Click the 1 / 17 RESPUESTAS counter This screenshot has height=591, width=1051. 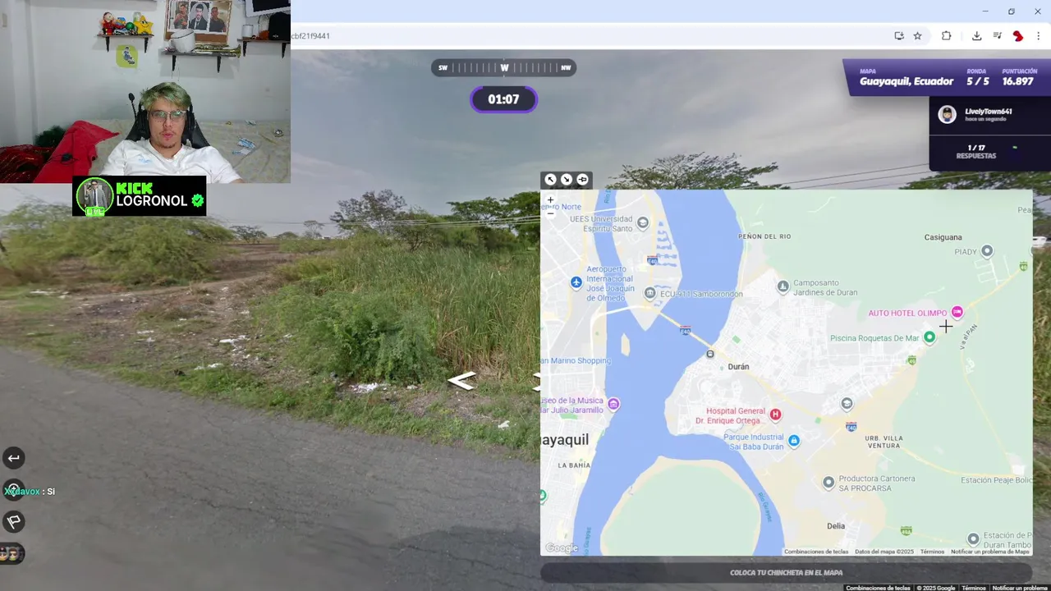click(x=975, y=152)
